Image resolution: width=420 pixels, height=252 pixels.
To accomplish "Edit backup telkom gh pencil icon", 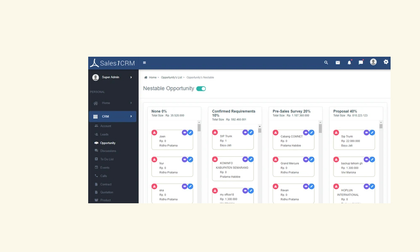I will coord(372,160).
